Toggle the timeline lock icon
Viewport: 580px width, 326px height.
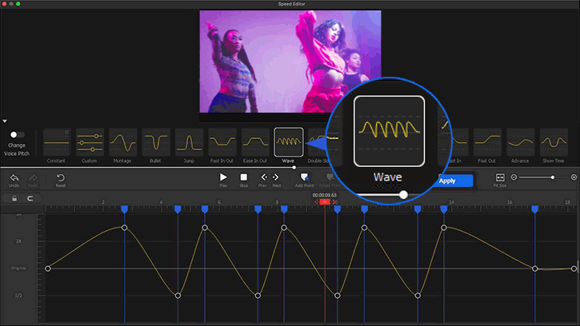point(14,198)
